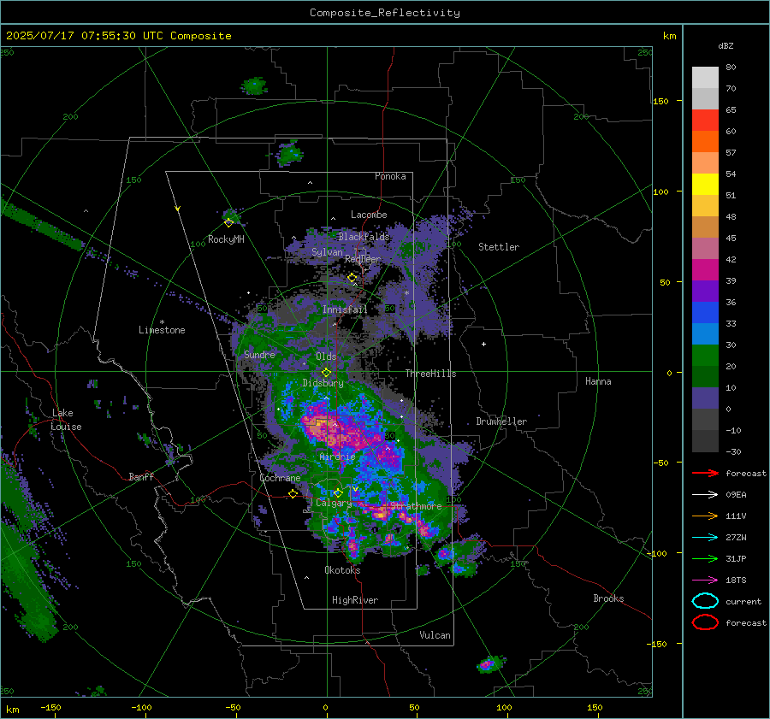Click the Banff city label

click(x=141, y=476)
